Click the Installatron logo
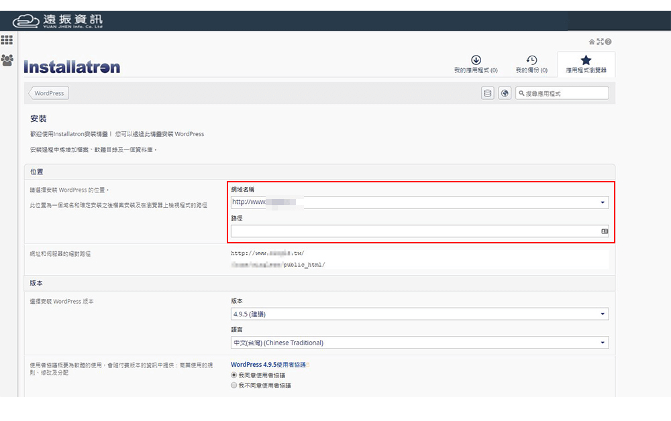Viewport: 671px width, 421px height. click(72, 67)
